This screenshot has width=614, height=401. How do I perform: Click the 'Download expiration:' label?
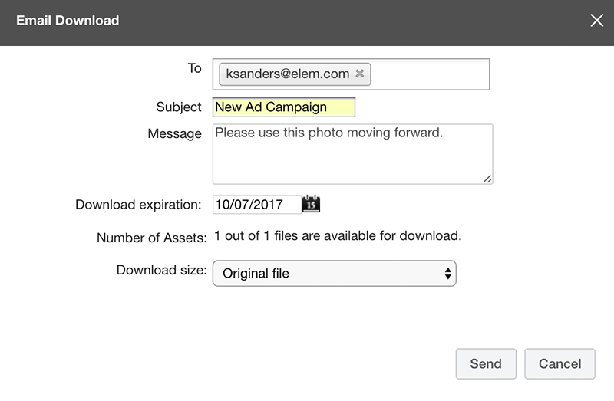coord(138,204)
